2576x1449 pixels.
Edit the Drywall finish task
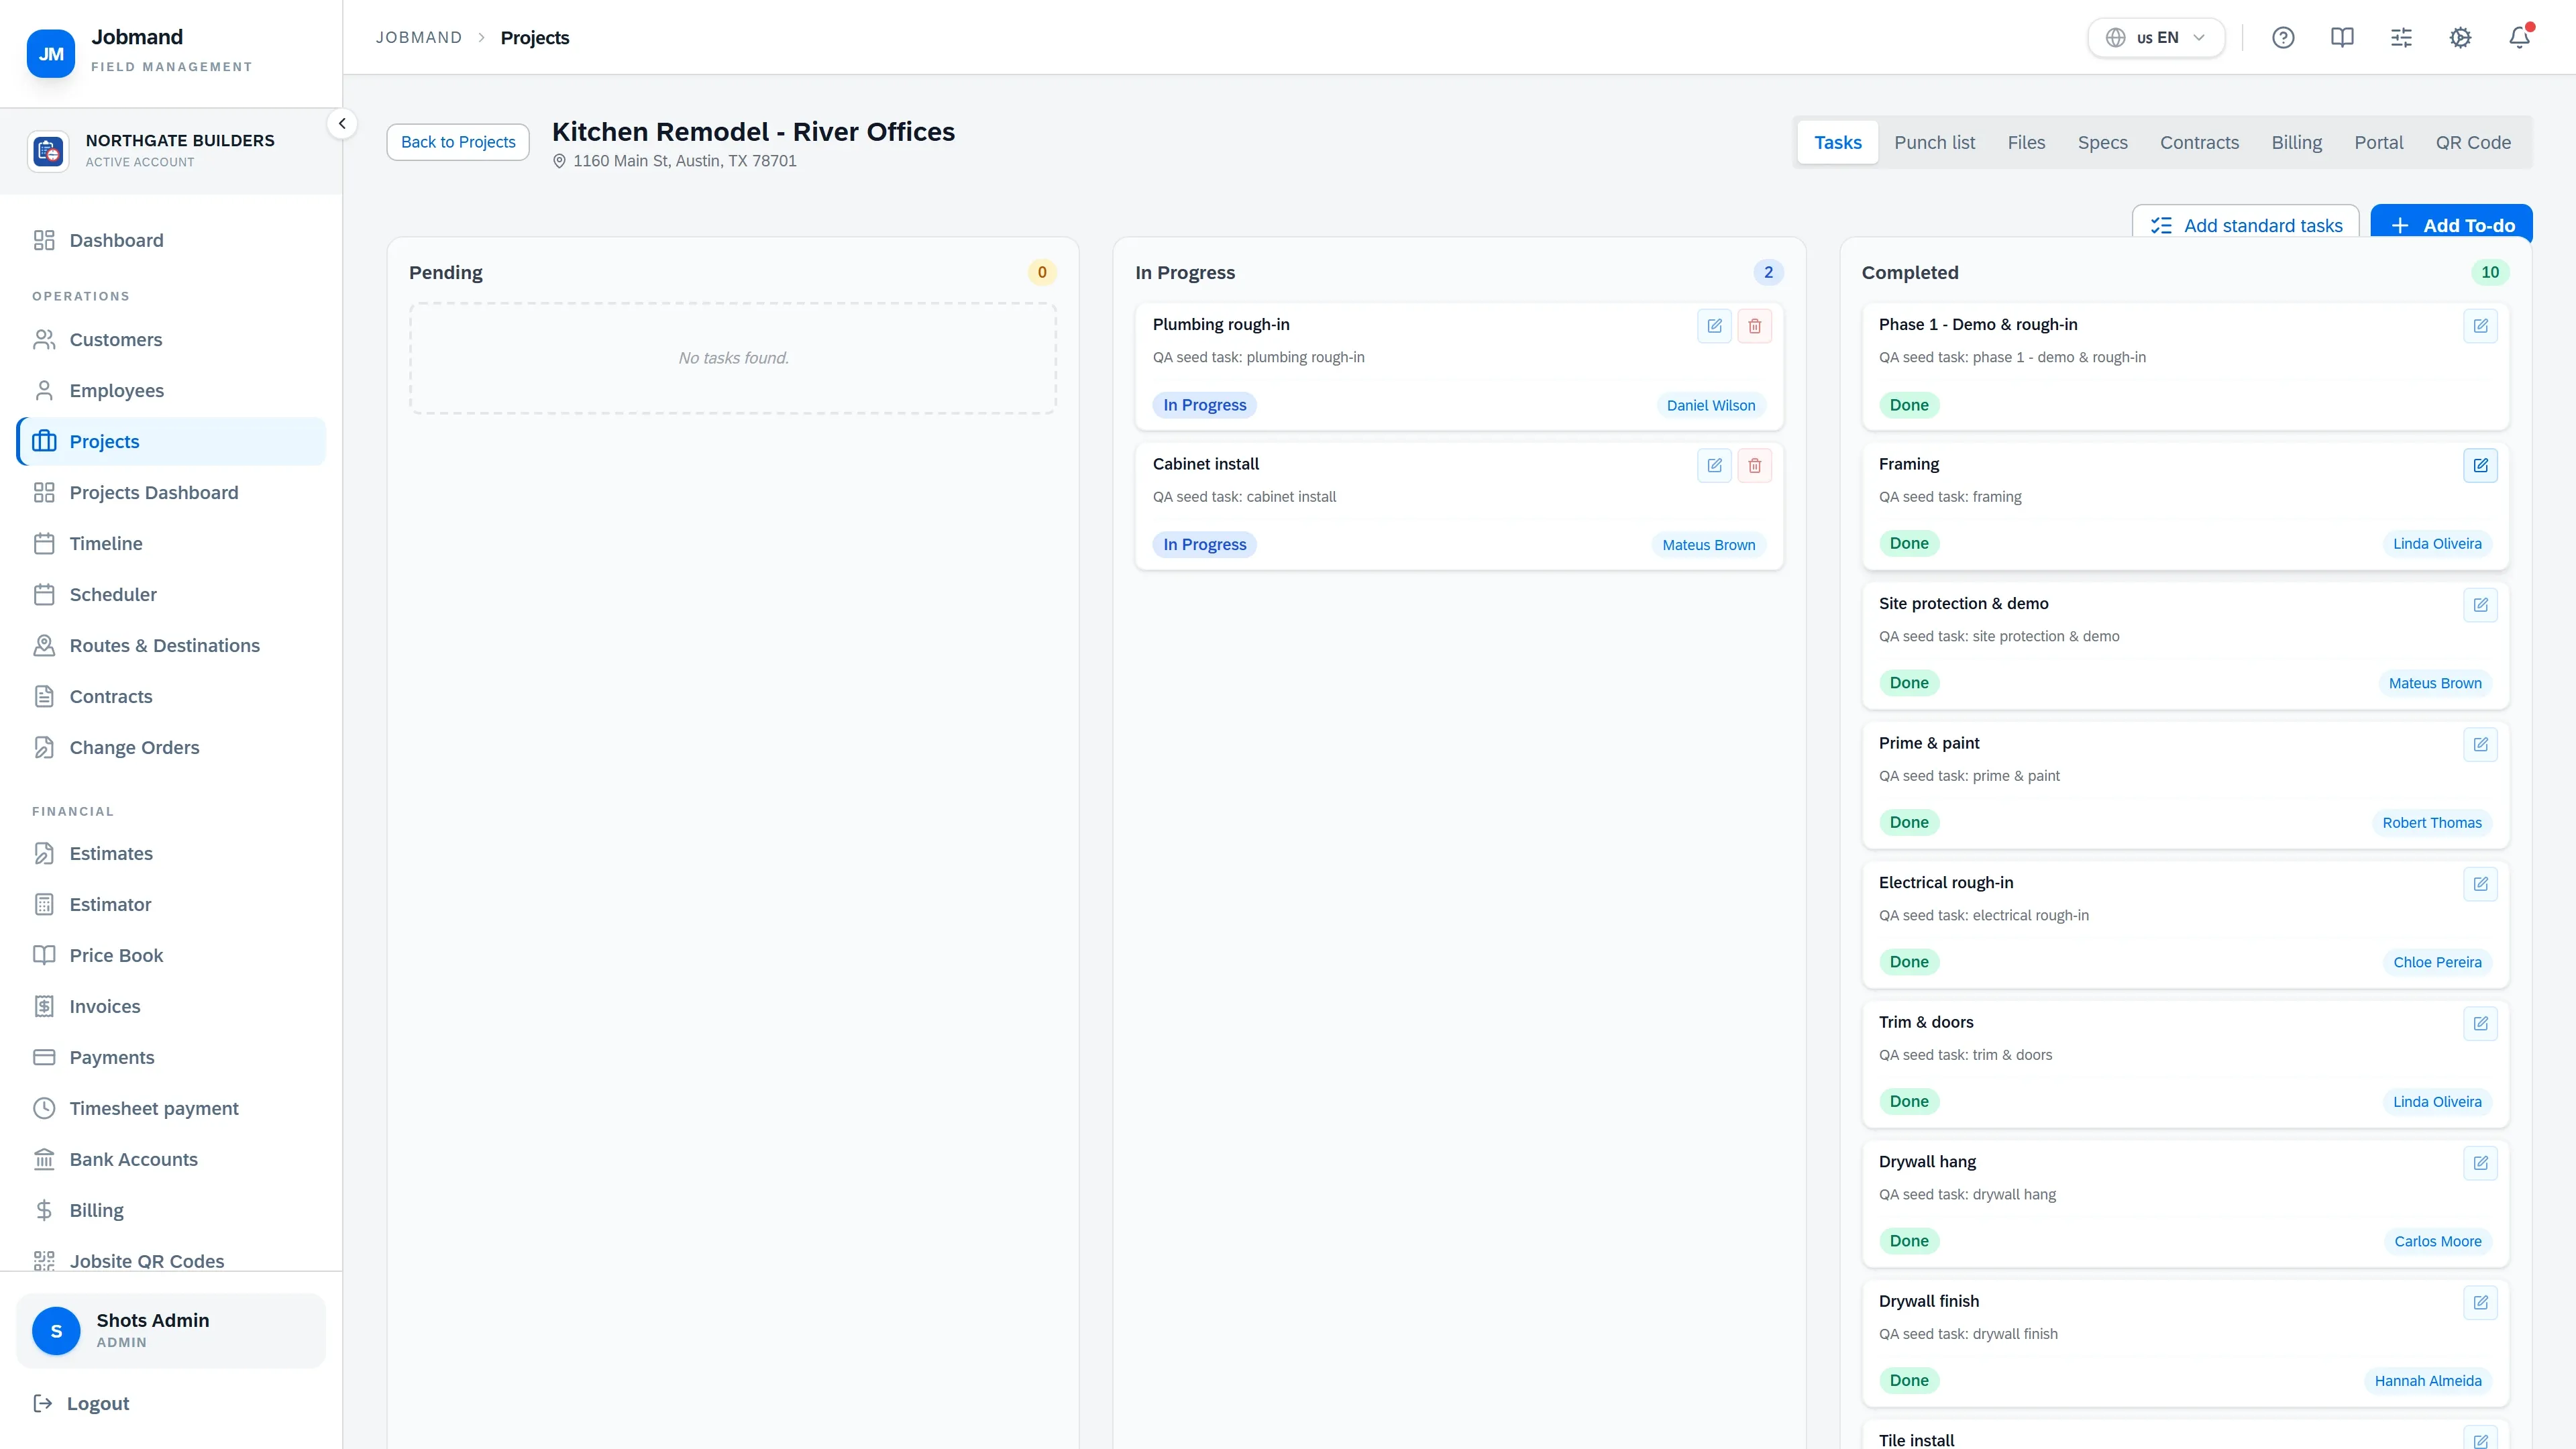click(x=2480, y=1302)
